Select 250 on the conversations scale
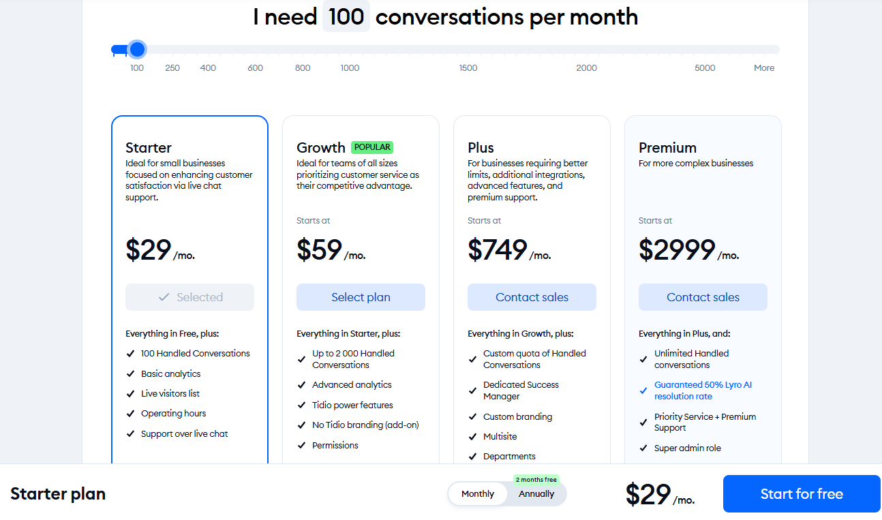The width and height of the screenshot is (882, 520). tap(172, 67)
